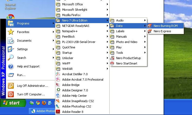The height and width of the screenshot is (115, 192).
Task: Open Nero StartSmart
Action: pos(126,63)
